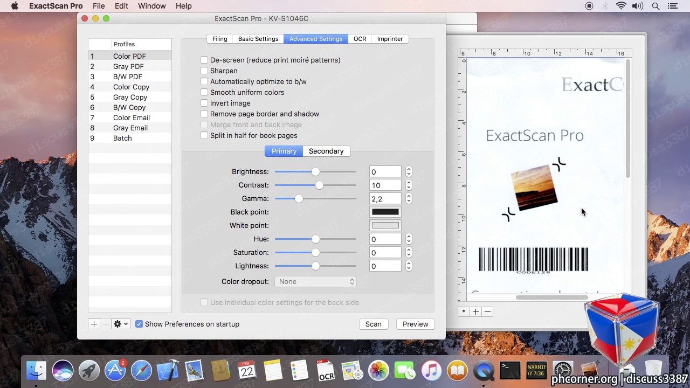690x388 pixels.
Task: Click the Apple menu icon
Action: (15, 6)
